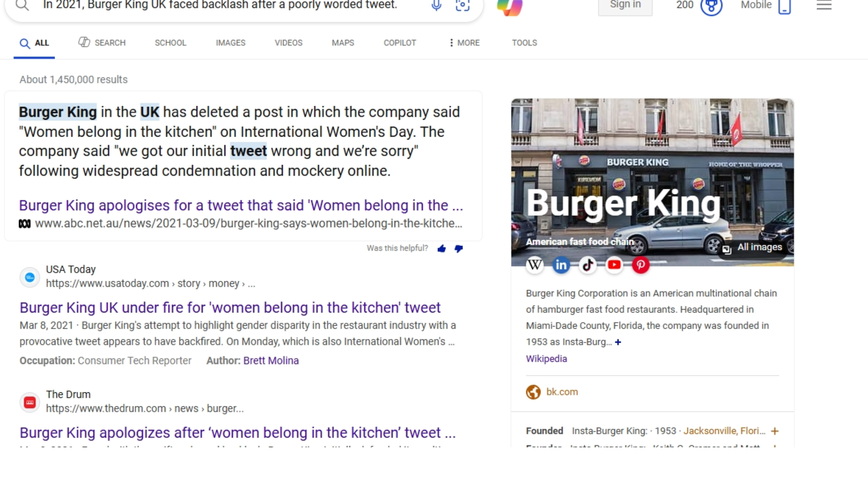
Task: Switch to the IMAGES tab
Action: click(x=230, y=43)
